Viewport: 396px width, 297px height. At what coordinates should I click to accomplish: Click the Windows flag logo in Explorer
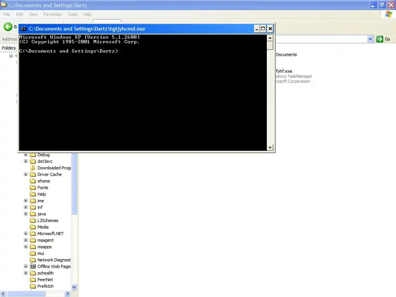click(389, 14)
